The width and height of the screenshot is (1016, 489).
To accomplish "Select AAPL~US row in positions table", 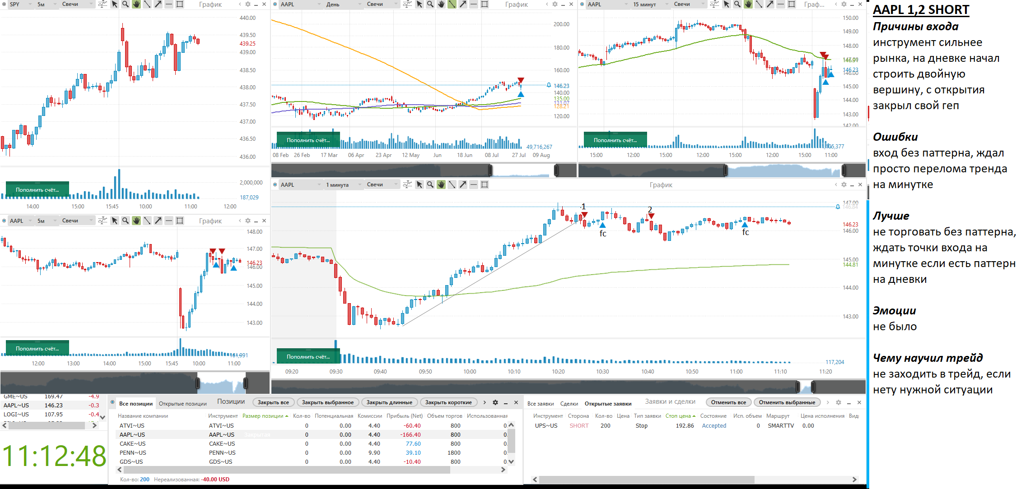I will point(312,435).
